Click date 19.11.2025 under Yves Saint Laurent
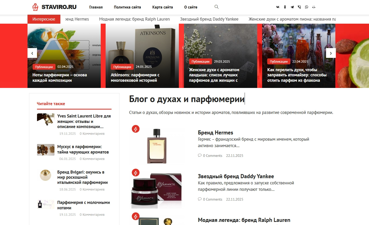The image size is (369, 225). 68,134
